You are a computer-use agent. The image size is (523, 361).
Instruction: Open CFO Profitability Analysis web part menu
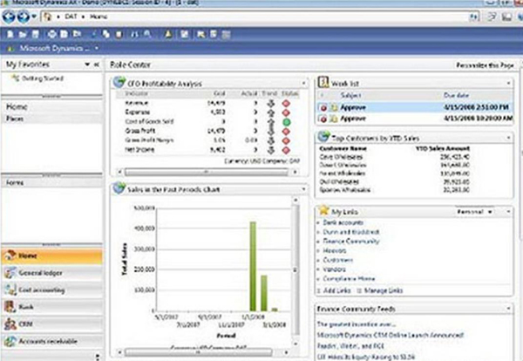pyautogui.click(x=304, y=83)
